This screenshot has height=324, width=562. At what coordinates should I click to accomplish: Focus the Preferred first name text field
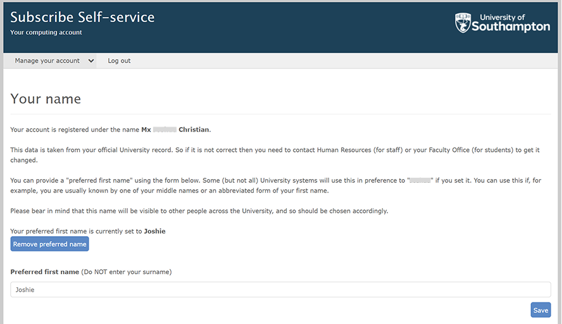(280, 290)
